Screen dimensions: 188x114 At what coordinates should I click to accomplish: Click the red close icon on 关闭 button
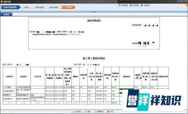coord(108,111)
